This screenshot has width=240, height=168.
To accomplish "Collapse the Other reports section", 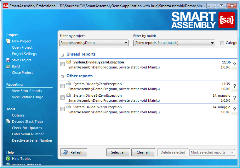I will pos(62,77).
